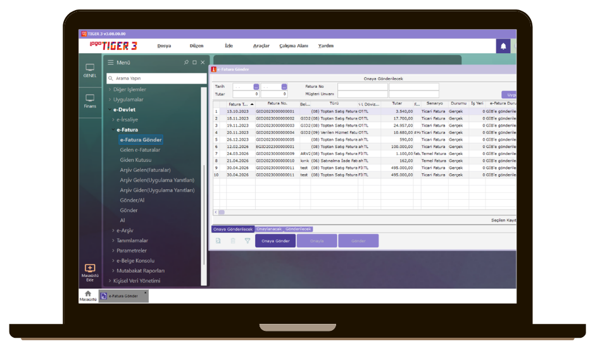595x346 pixels.
Task: Select e-Fatura Gönder in menu tree
Action: 141,140
